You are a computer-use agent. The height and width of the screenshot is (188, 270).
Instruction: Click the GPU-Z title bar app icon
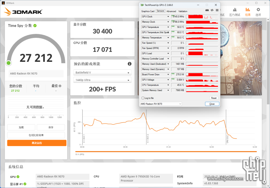142,5
